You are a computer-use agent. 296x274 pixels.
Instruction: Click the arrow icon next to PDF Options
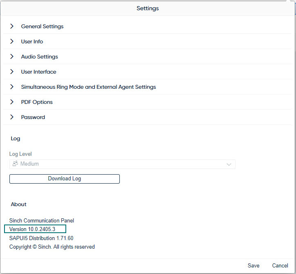(x=12, y=102)
